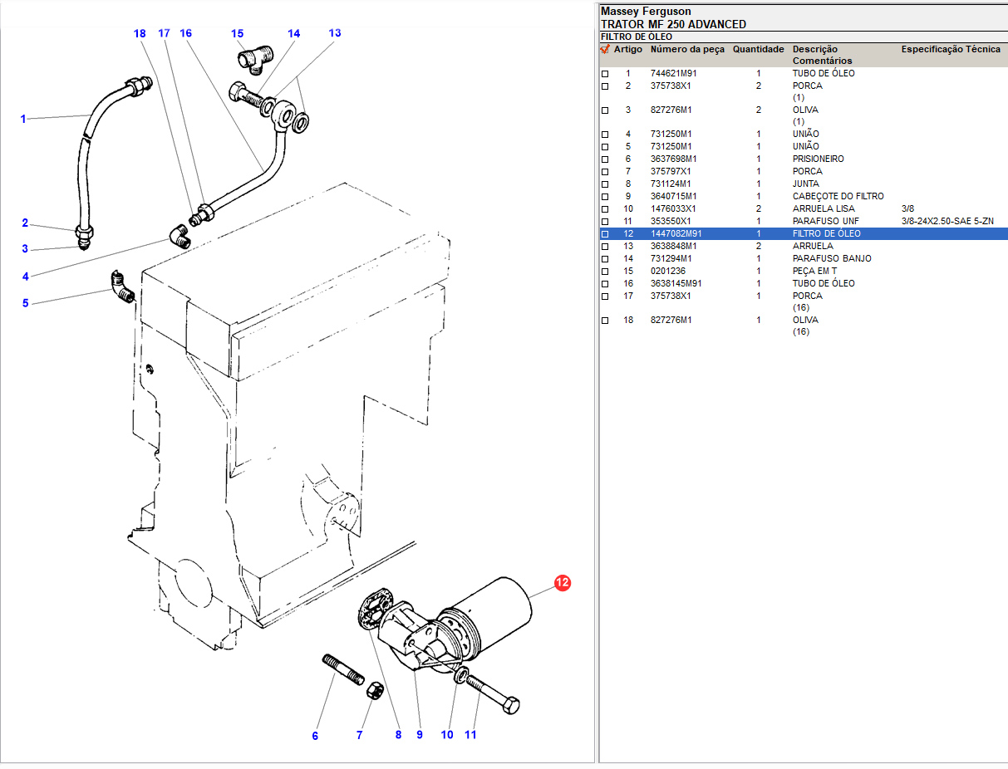The height and width of the screenshot is (769, 1008).
Task: Tick the checkbox for item 1 TUBO DE ÓLEO
Action: click(605, 74)
